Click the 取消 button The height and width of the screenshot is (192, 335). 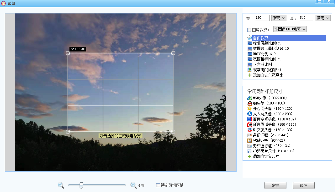[303, 185]
